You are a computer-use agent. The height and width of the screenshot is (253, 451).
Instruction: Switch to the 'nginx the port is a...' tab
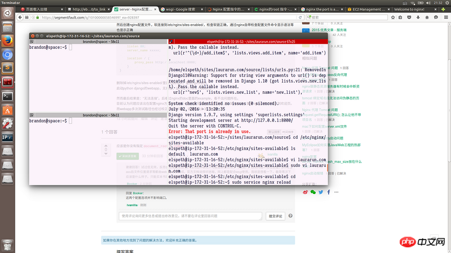click(x=322, y=9)
